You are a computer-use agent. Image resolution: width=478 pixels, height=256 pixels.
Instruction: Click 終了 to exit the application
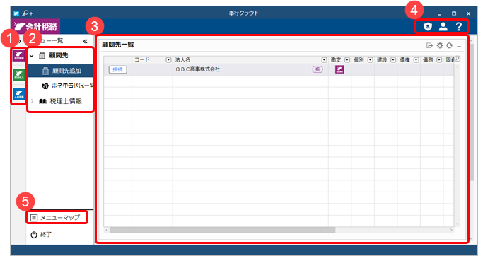tap(42, 235)
